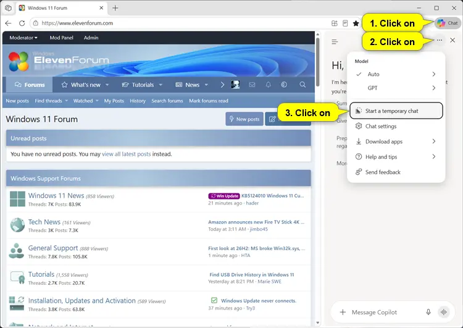Click the forum search magnifier icon

[302, 85]
